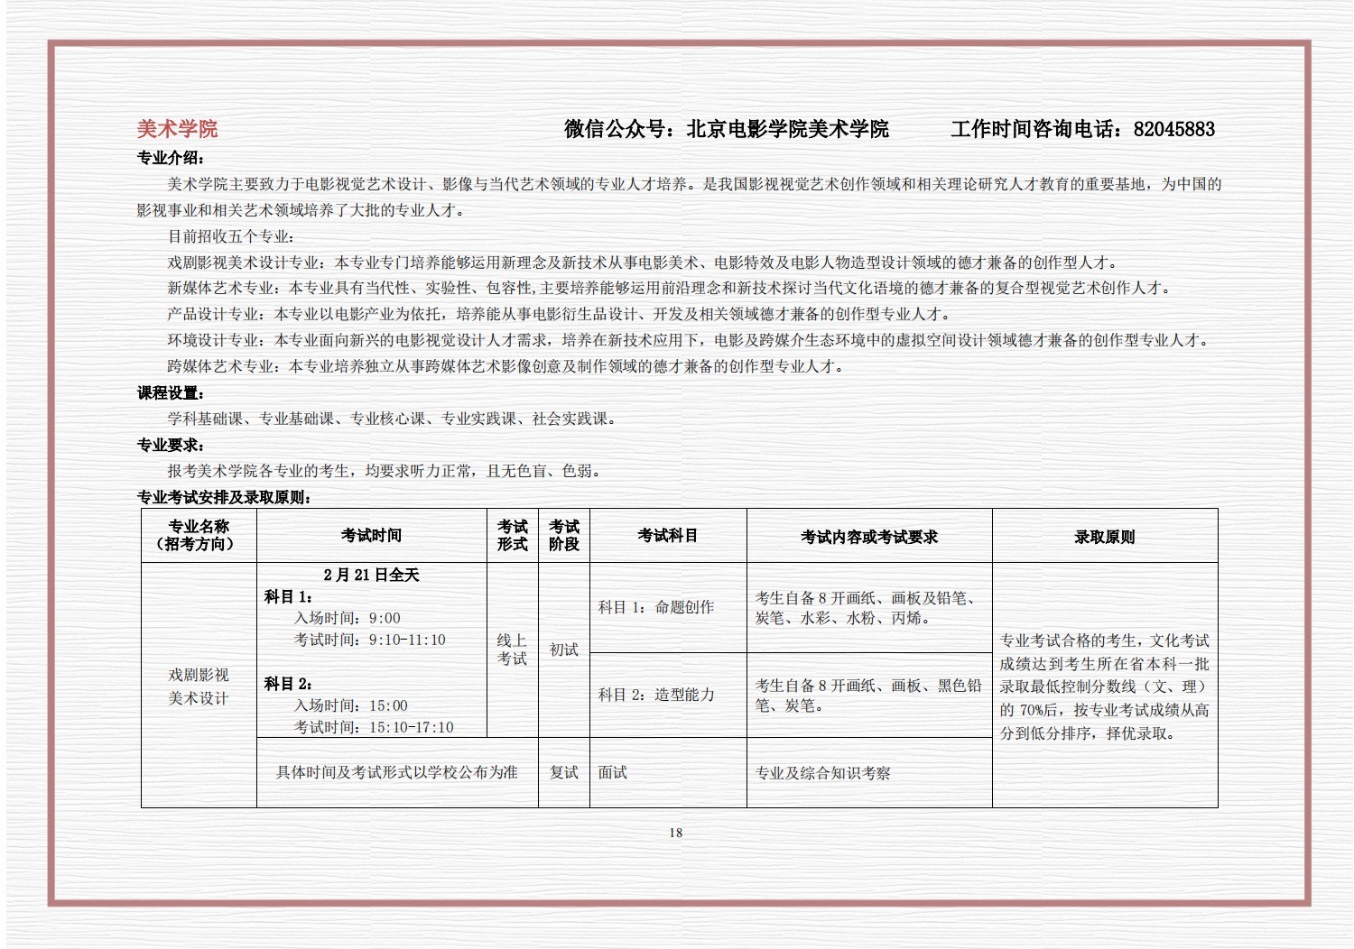Click the page number 18 at bottom

(x=676, y=833)
